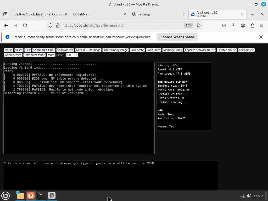The width and height of the screenshot is (268, 201).
Task: Switch to the Caillou OS tab
Action: tap(38, 14)
